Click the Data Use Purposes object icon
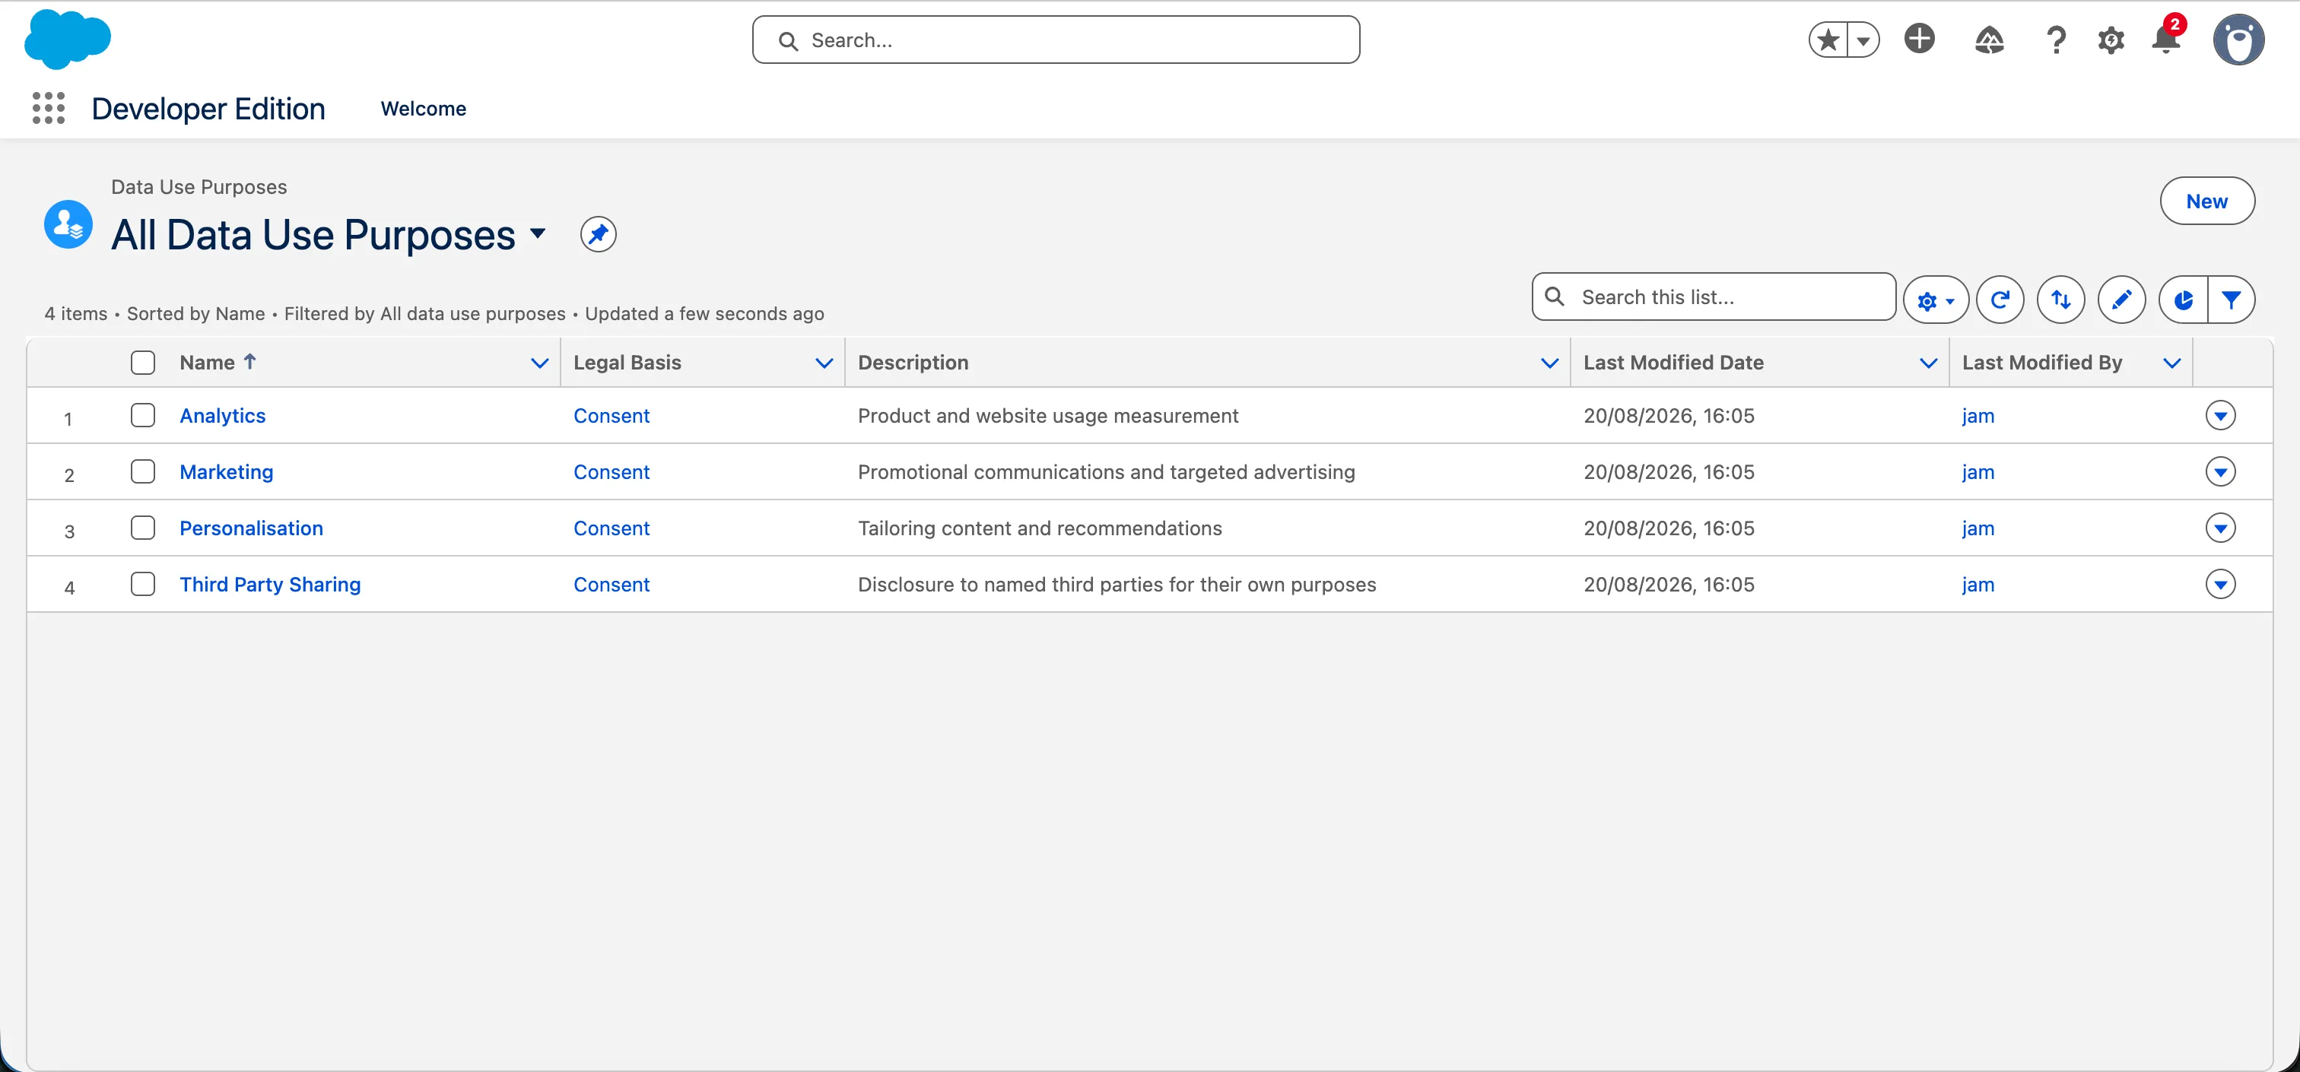 pyautogui.click(x=68, y=224)
